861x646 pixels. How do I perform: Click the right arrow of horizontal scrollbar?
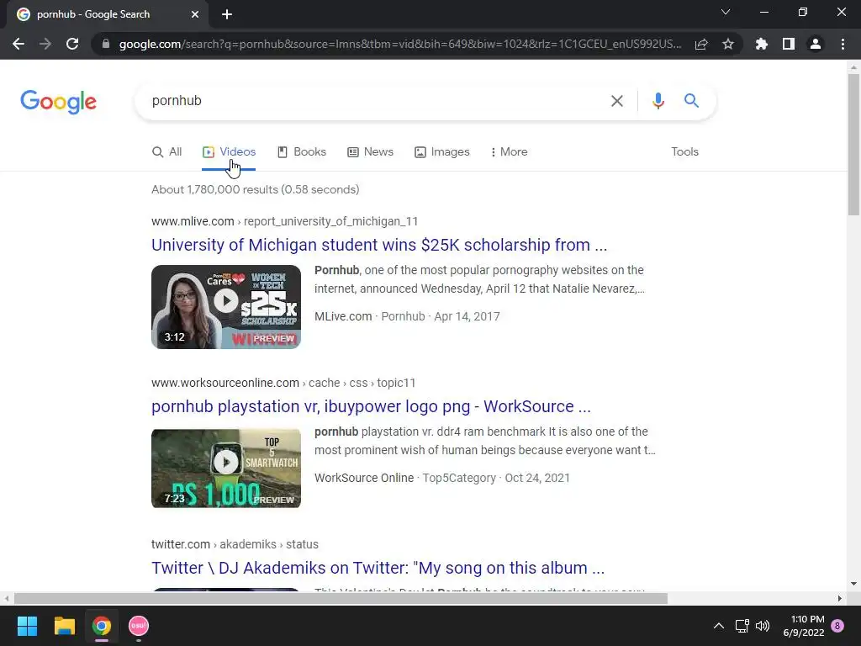pyautogui.click(x=840, y=598)
